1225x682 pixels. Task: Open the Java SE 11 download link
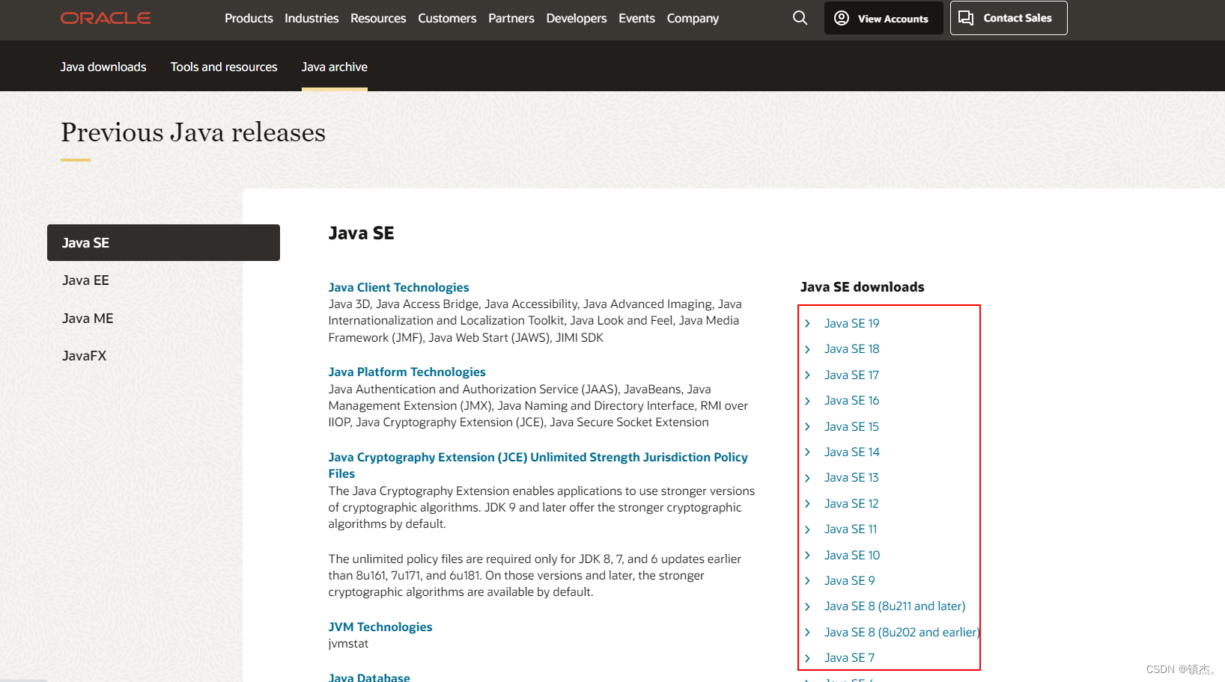[x=851, y=529]
